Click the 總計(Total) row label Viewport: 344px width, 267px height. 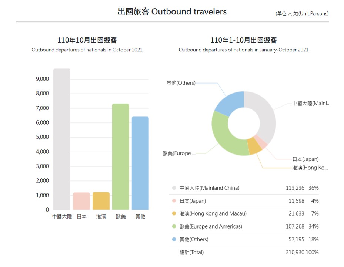(191, 253)
